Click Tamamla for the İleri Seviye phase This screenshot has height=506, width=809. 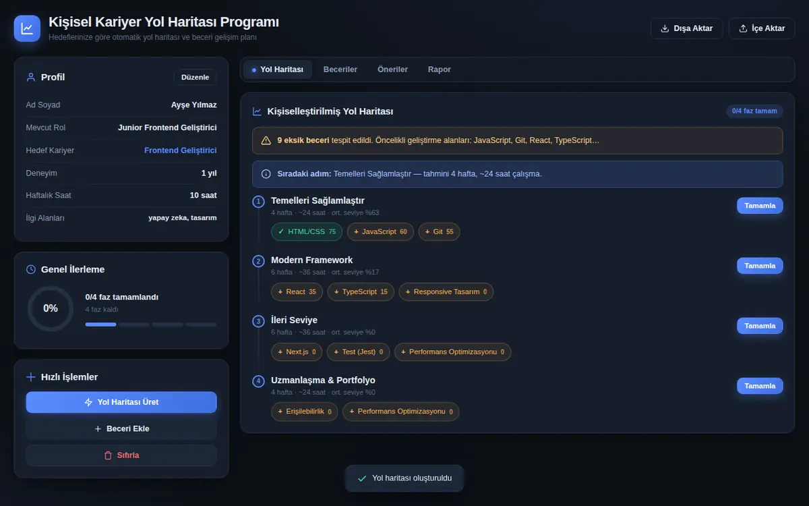(760, 326)
